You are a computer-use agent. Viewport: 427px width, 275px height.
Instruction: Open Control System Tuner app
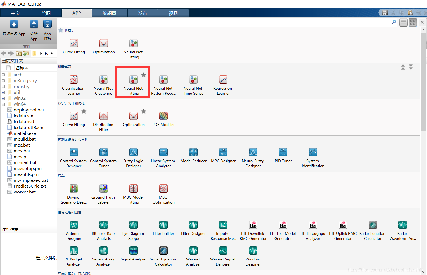103,158
